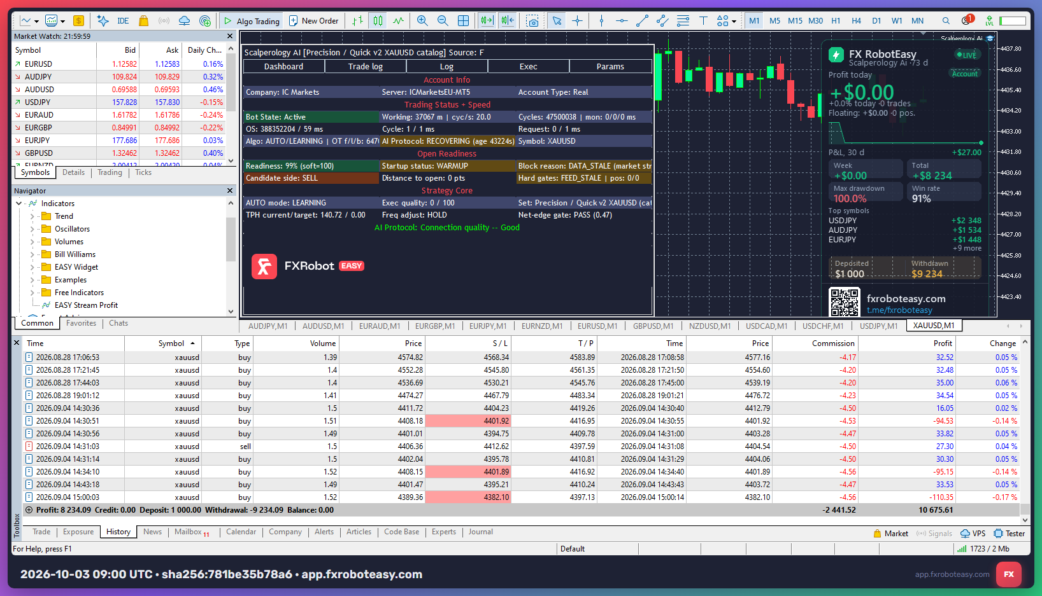Switch chart to bar chart style
Viewport: 1042px width, 596px height.
[358, 21]
